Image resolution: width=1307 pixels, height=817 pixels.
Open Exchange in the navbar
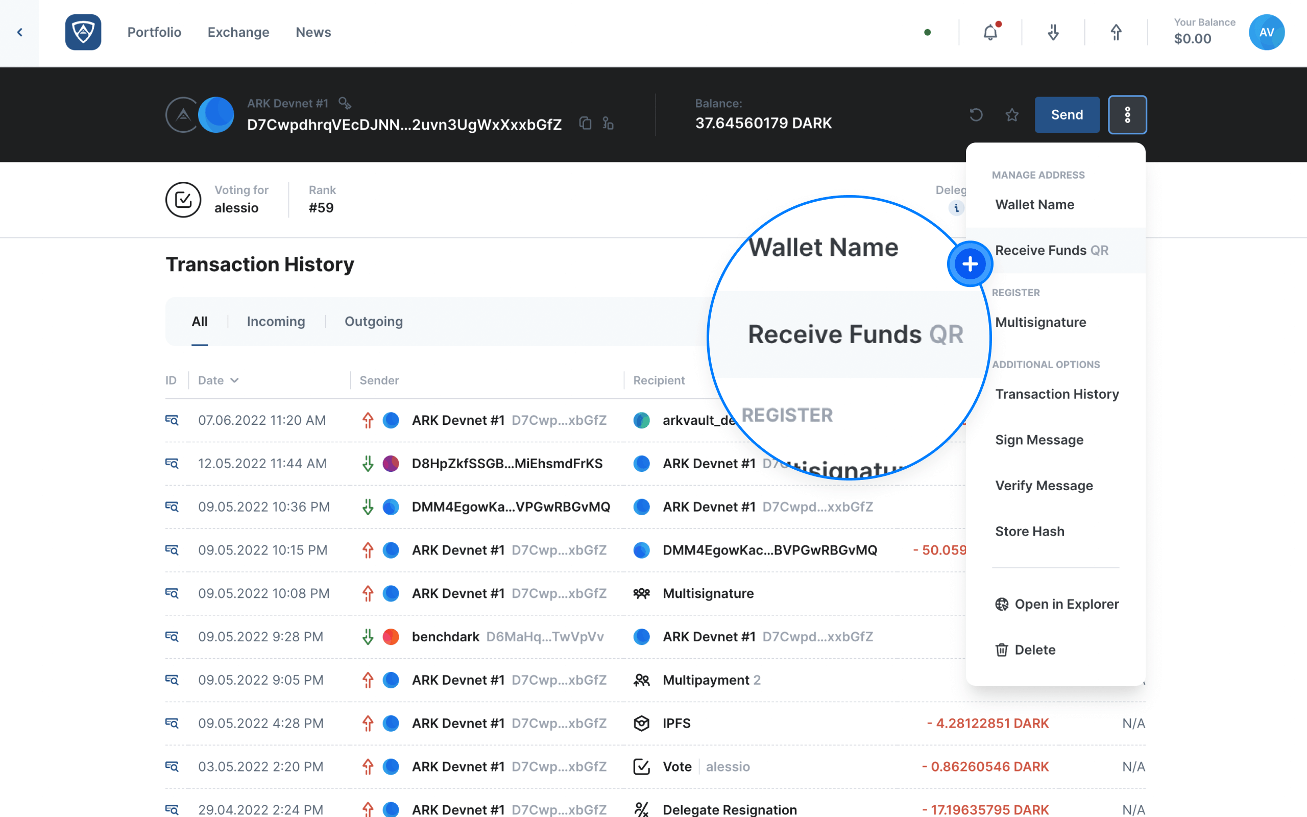(x=238, y=32)
